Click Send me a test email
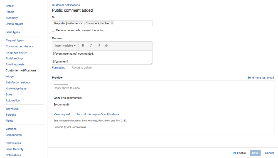278x158 pixels. pos(260,78)
